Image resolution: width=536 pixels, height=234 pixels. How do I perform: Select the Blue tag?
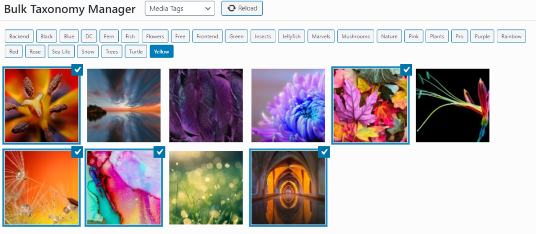(x=69, y=36)
